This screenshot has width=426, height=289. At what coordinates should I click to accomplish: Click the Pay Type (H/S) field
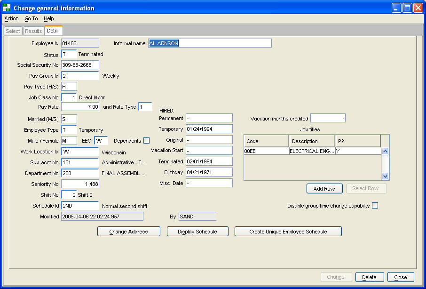[69, 87]
